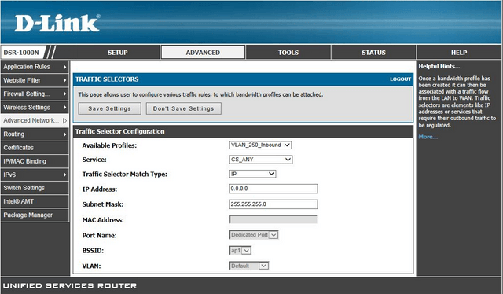
Task: Click Don't Save Settings button
Action: pos(183,108)
